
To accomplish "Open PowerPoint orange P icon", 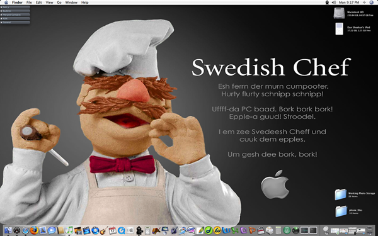I will [x=252, y=230].
